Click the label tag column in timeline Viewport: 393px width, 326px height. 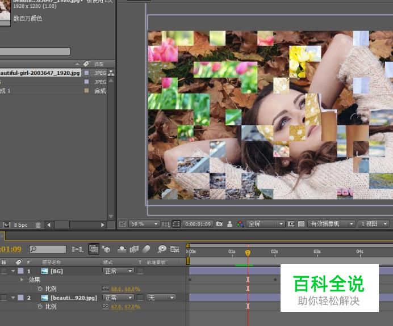[x=19, y=262]
